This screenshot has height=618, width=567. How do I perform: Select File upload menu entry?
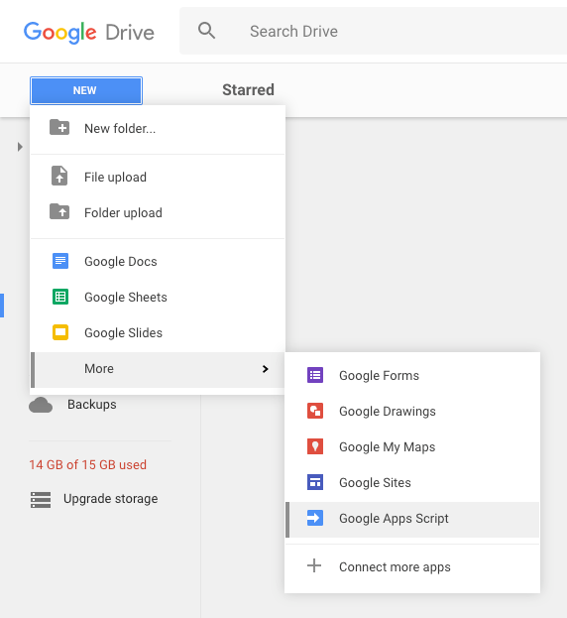158,177
